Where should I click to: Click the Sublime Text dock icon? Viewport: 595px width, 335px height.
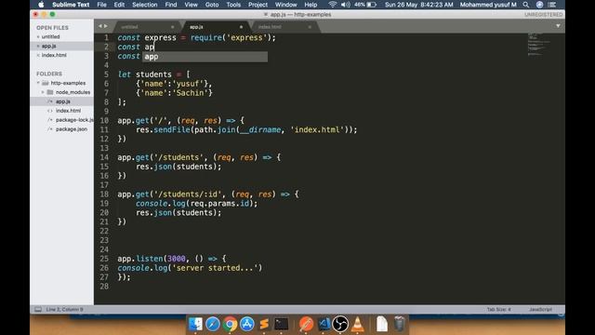264,324
